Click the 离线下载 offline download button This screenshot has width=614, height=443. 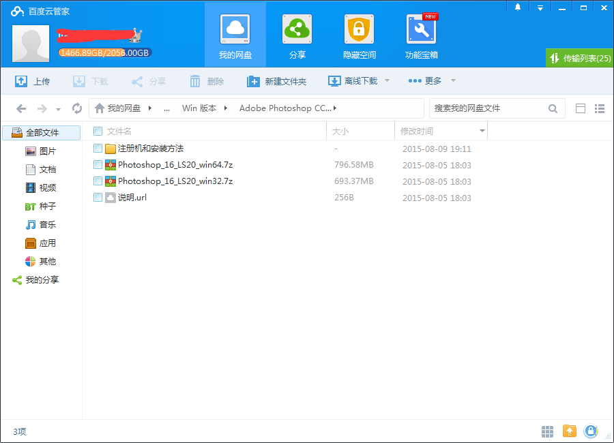(353, 81)
